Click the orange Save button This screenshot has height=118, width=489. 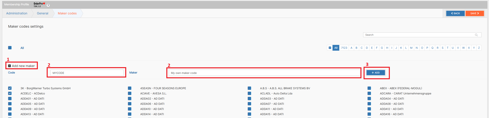tap(474, 13)
